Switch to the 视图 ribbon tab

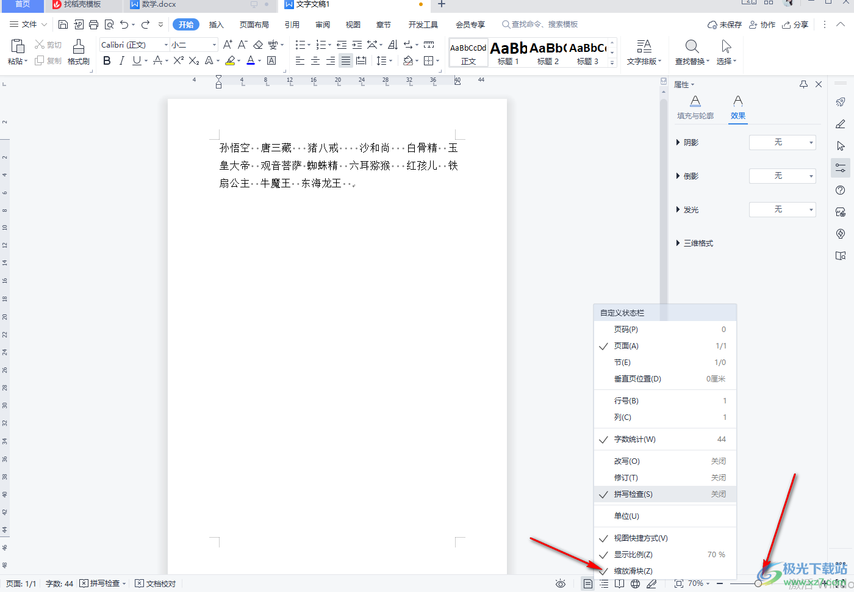tap(353, 24)
